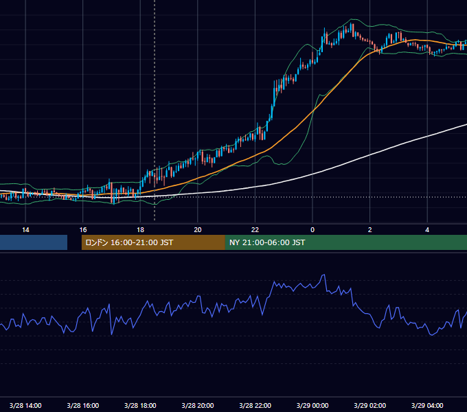The image size is (467, 412).
Task: Click hour label 20 on chart axis
Action: coord(198,230)
